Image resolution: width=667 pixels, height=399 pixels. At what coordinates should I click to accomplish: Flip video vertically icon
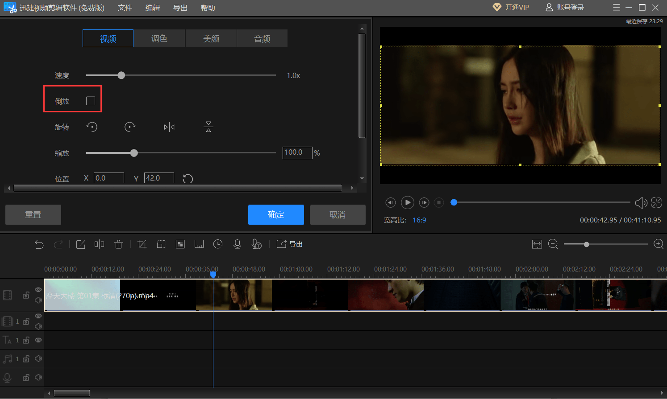208,127
